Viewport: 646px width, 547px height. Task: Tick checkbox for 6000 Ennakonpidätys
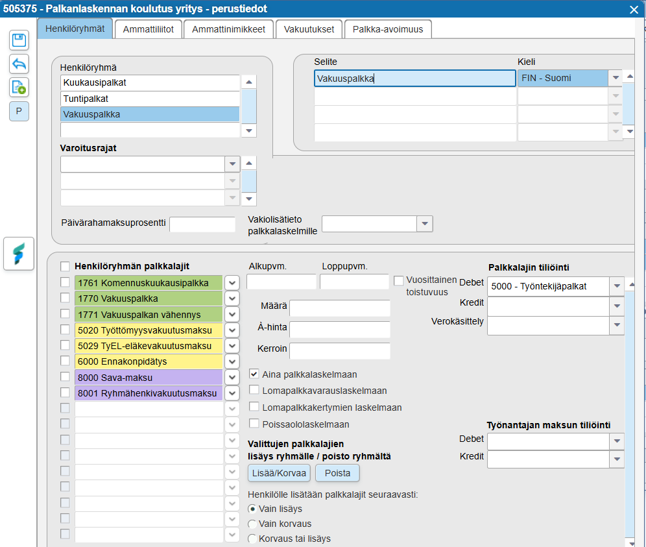point(65,361)
